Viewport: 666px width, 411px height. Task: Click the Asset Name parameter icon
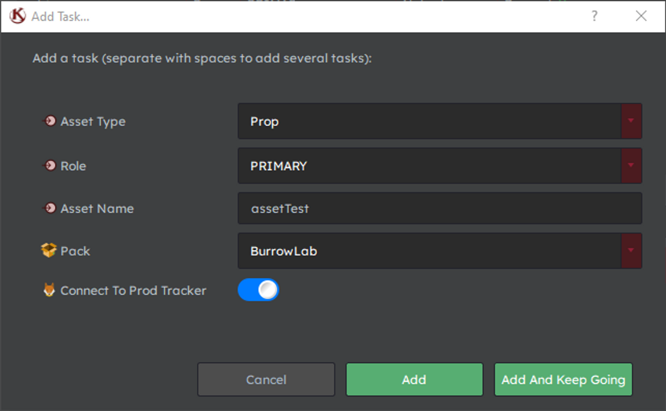click(x=50, y=208)
